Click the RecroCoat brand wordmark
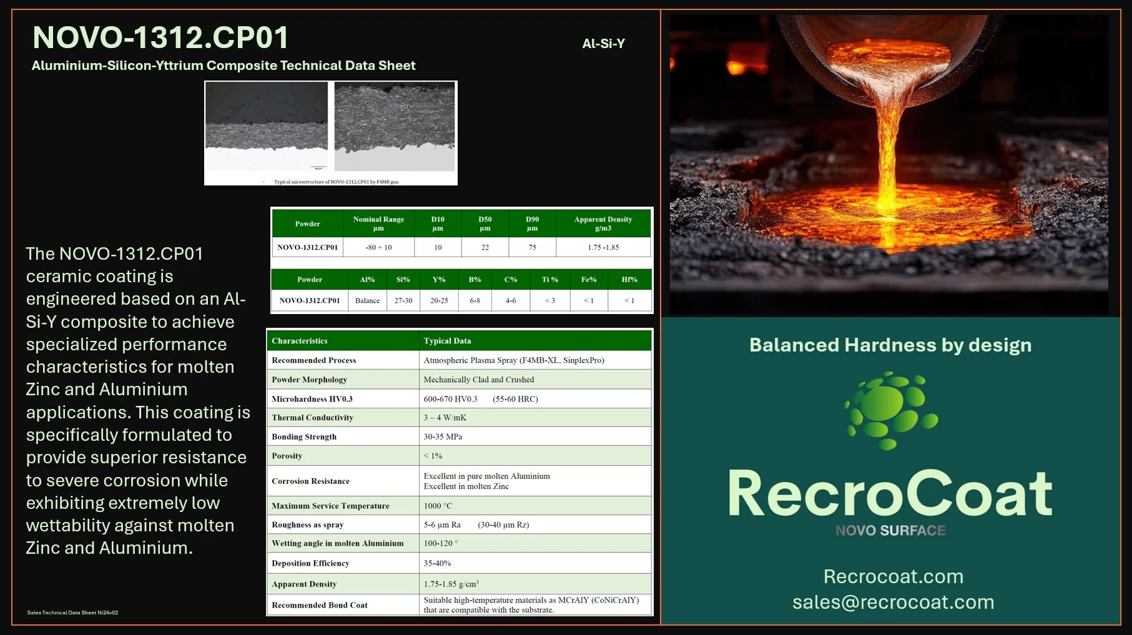The width and height of the screenshot is (1132, 635). pyautogui.click(x=890, y=493)
